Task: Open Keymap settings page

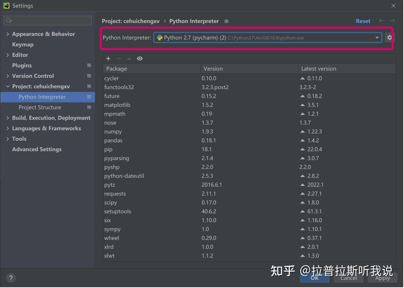Action: 23,44
